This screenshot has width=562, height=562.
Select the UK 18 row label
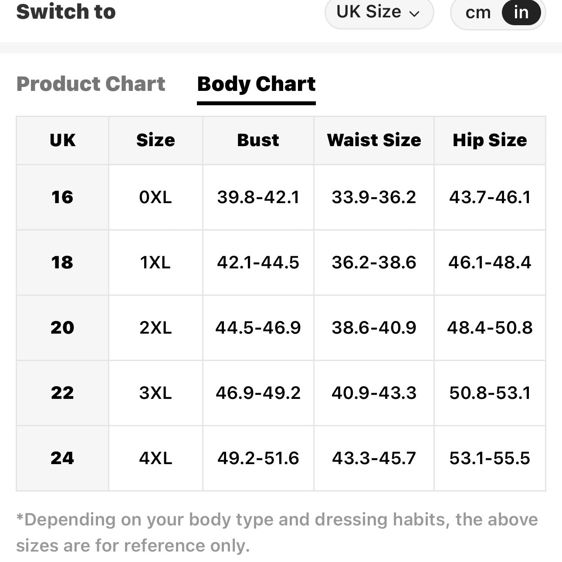[62, 262]
